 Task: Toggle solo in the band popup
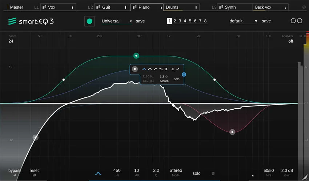point(177,79)
